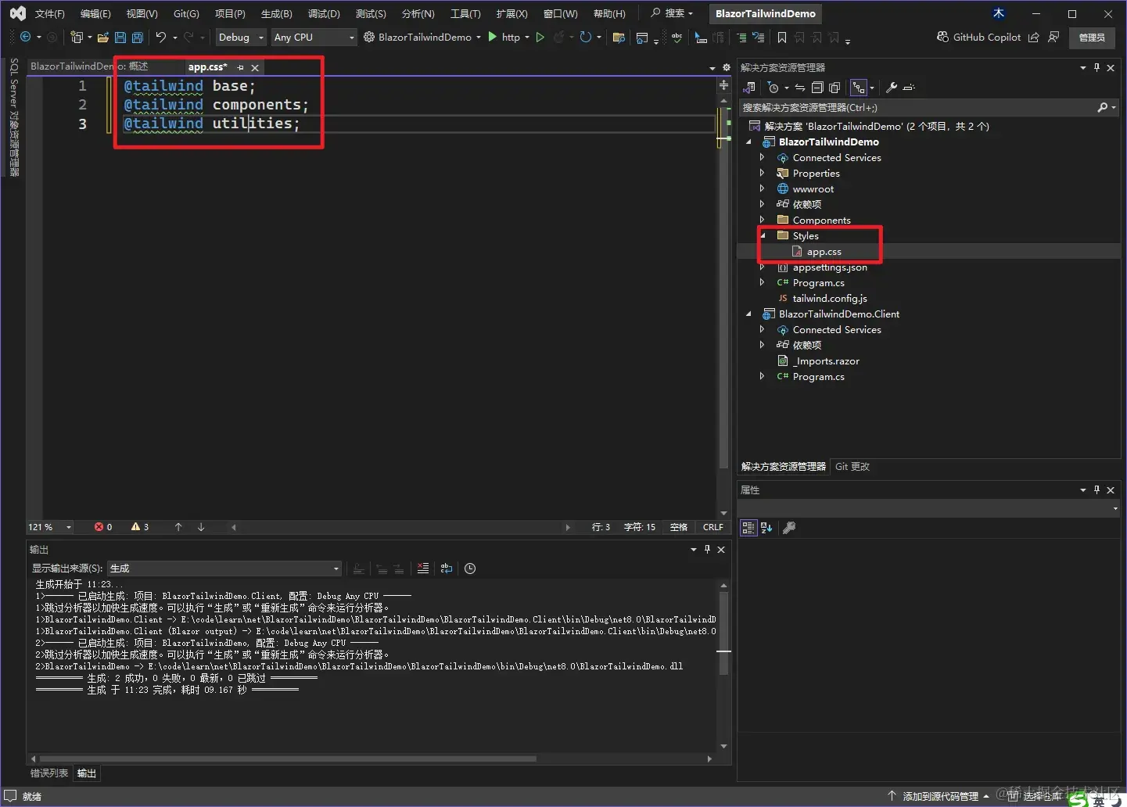Click the CRLF line ending indicator

712,527
